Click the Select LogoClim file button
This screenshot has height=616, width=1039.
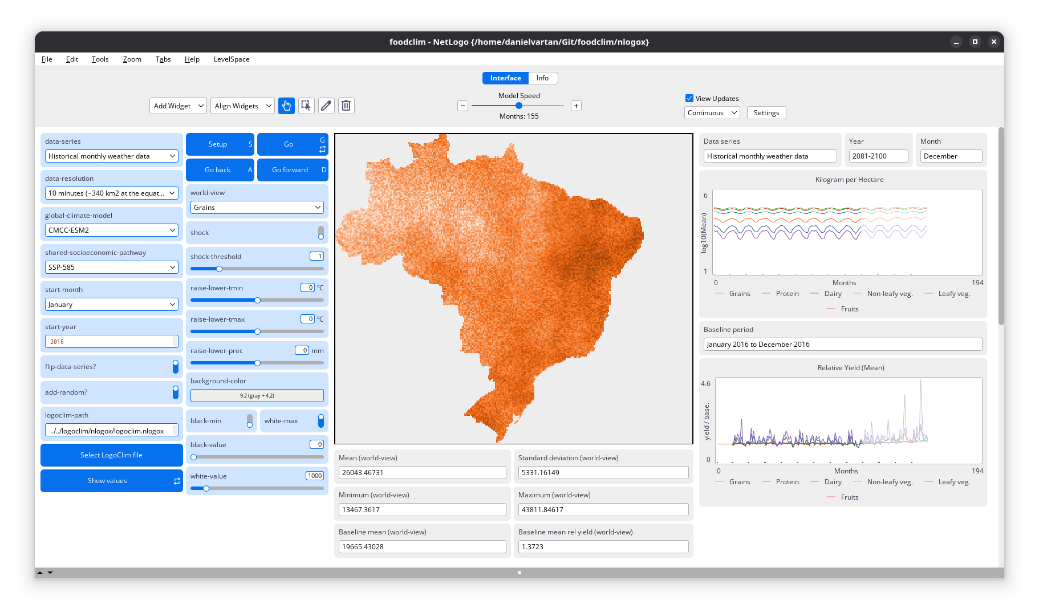(x=111, y=455)
